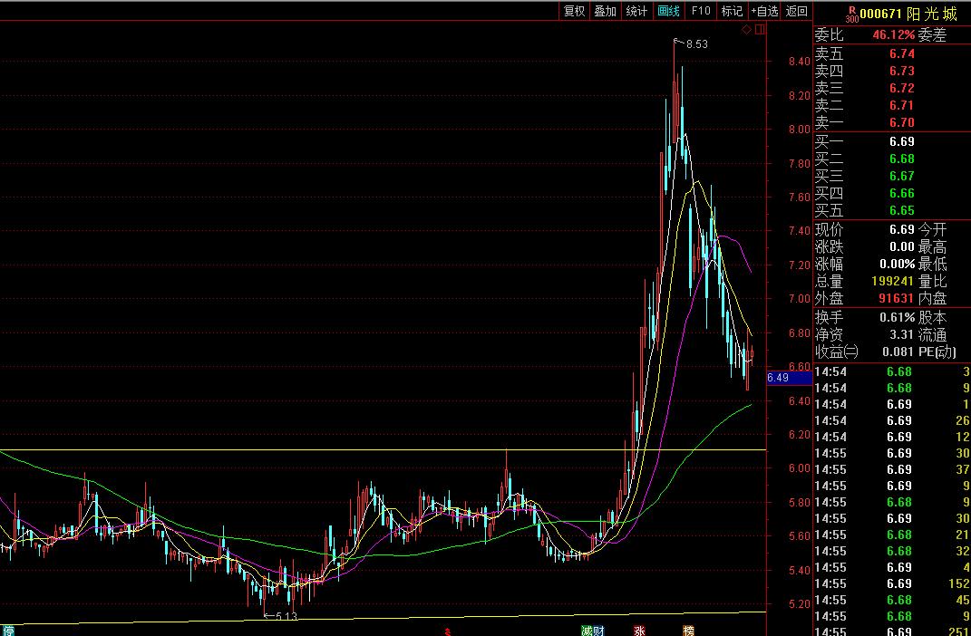Viewport: 971px width, 636px height.
Task: Click the 买一 bid price 6.69
Action: click(901, 141)
